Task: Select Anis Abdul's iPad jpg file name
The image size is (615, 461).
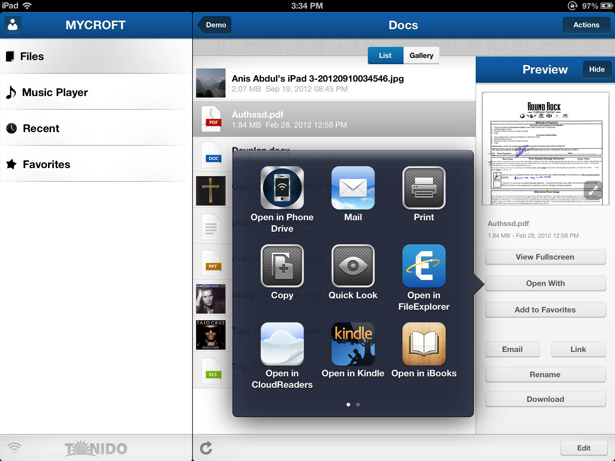Action: click(x=318, y=79)
